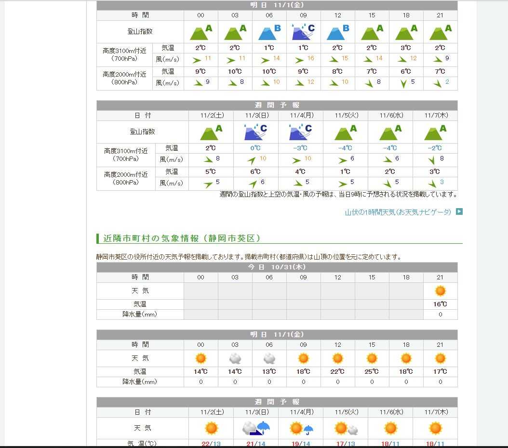This screenshot has width=508, height=448.
Task: Click 11/3(日) cloudy-then-rain weather icon
Action: (x=255, y=428)
